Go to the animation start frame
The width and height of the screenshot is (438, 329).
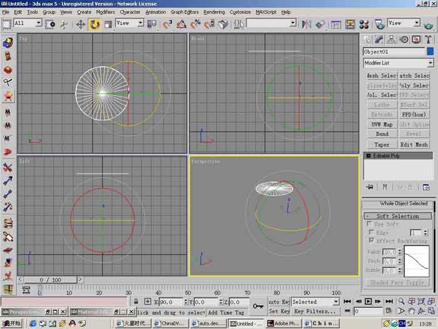coord(347,301)
